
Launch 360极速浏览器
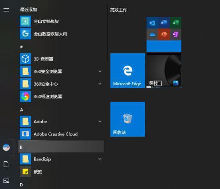coord(62,96)
